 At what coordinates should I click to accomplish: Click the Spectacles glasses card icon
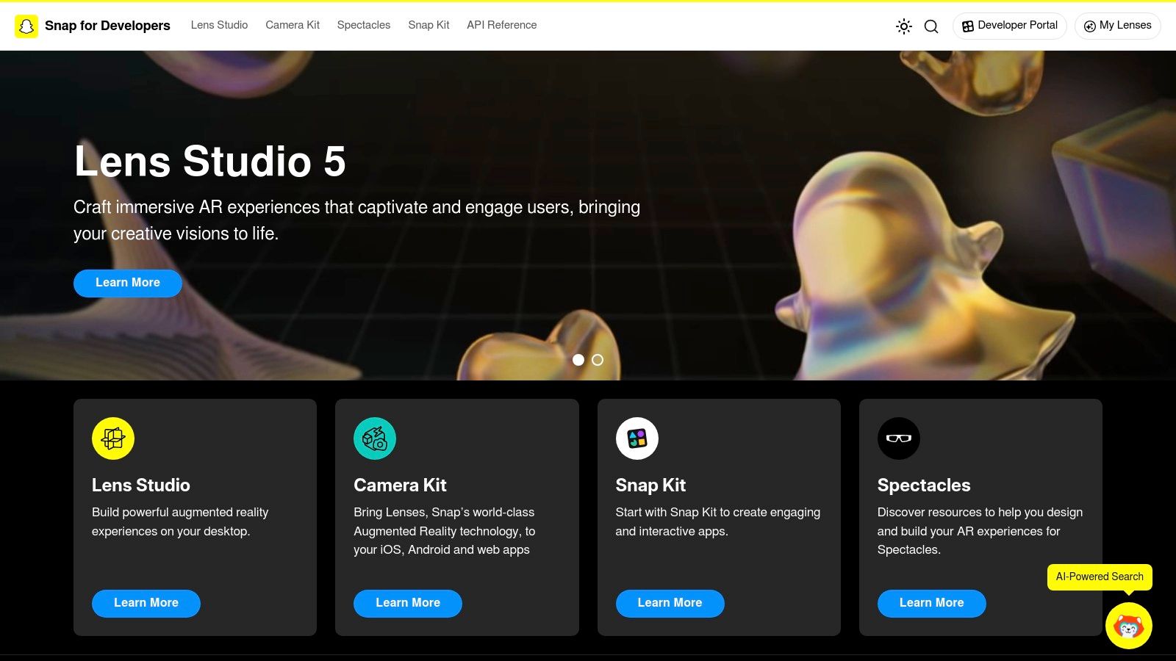coord(899,438)
